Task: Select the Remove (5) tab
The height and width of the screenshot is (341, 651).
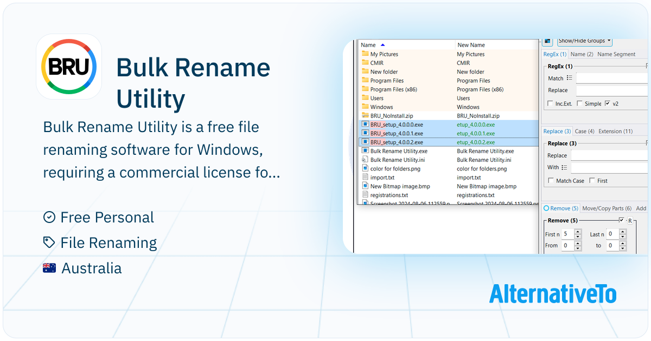Action: click(561, 208)
